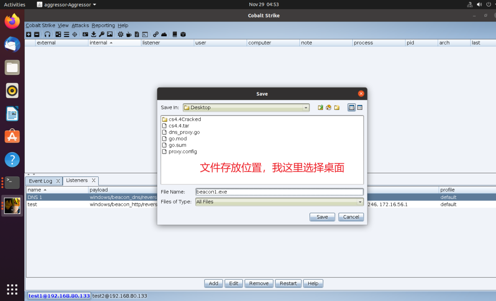
Task: Select the proxy.config file
Action: tap(180, 152)
